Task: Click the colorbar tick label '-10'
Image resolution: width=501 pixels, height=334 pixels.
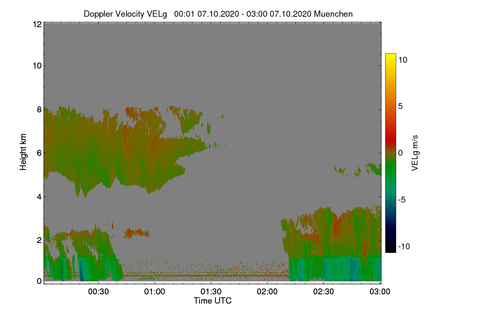Action: tap(404, 246)
